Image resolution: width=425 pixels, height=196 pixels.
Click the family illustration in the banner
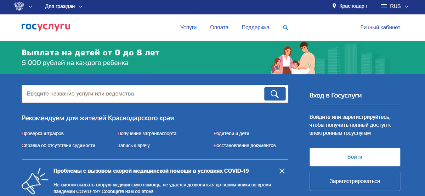(293, 58)
